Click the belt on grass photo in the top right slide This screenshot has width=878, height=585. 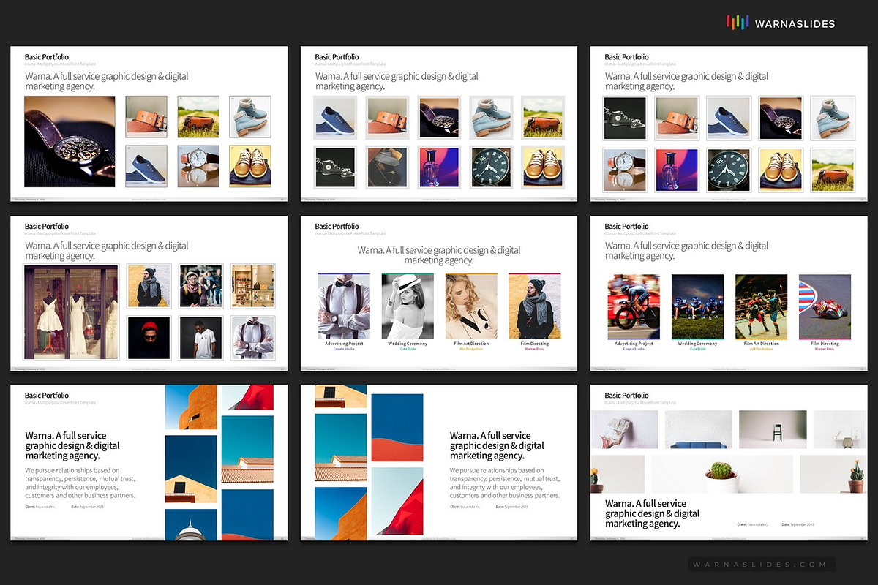tap(833, 170)
